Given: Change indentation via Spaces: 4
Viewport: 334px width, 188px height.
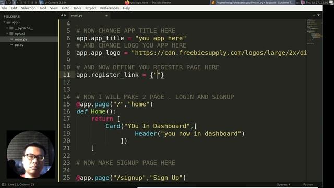Looking at the screenshot, I should point(283,184).
